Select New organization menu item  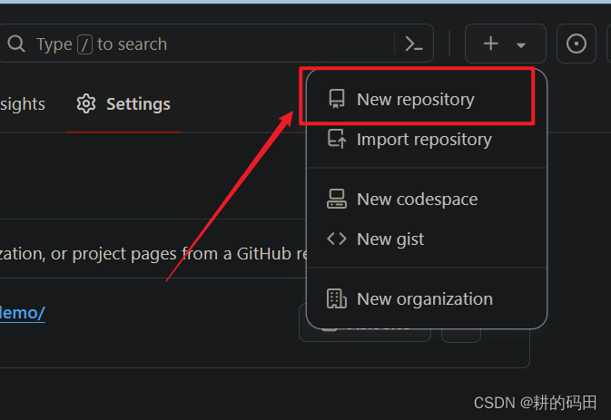click(427, 299)
